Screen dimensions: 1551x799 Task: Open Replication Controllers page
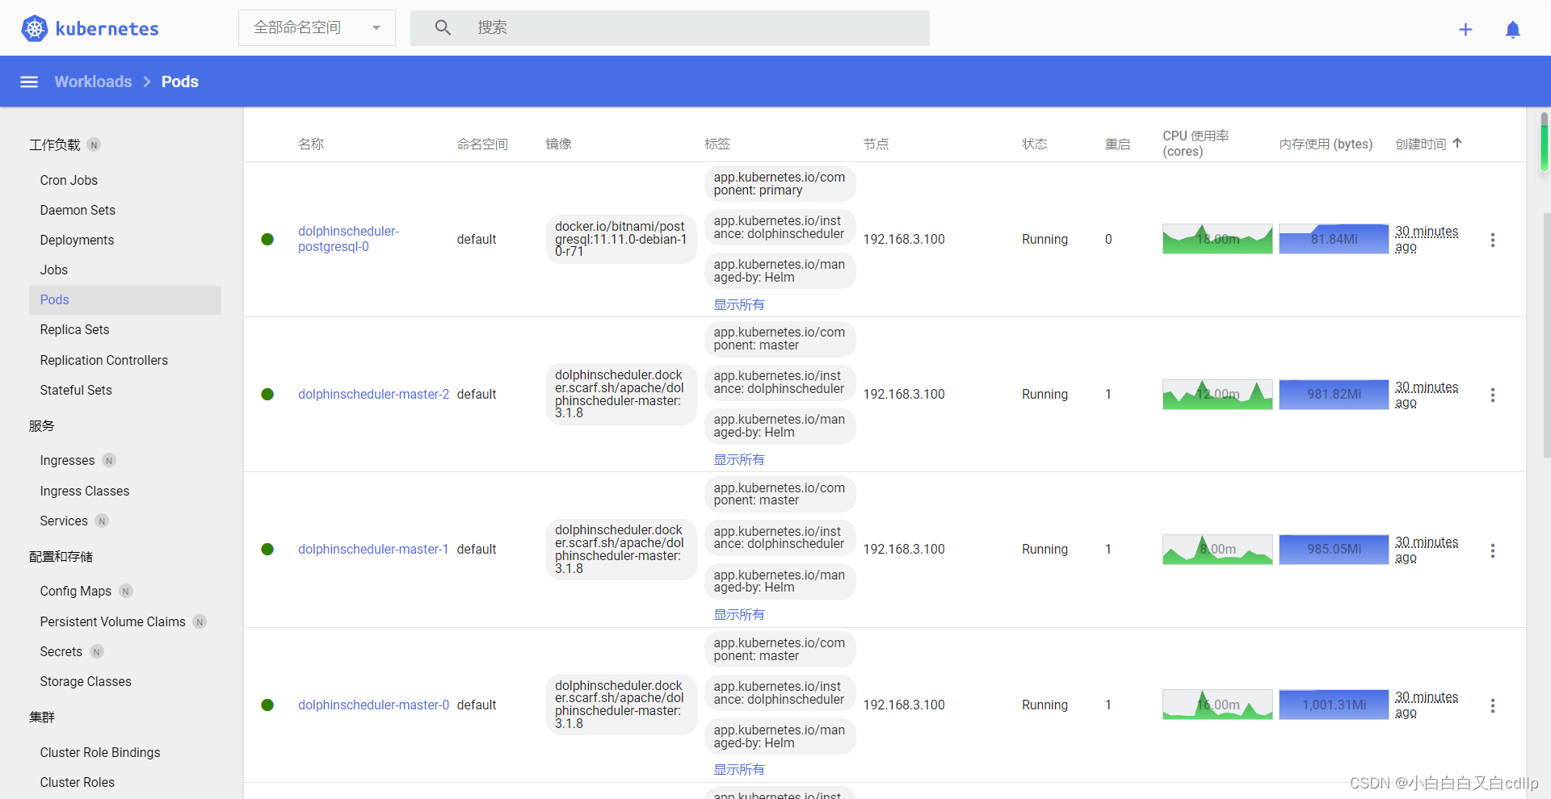(104, 360)
